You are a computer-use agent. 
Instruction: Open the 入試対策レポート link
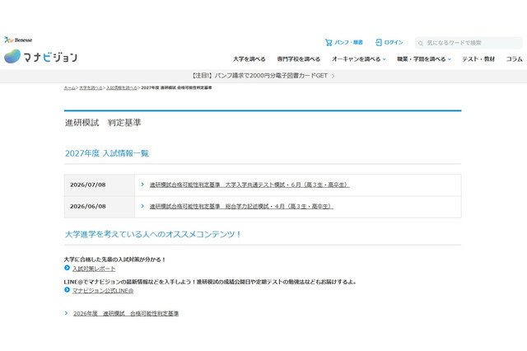[94, 269]
